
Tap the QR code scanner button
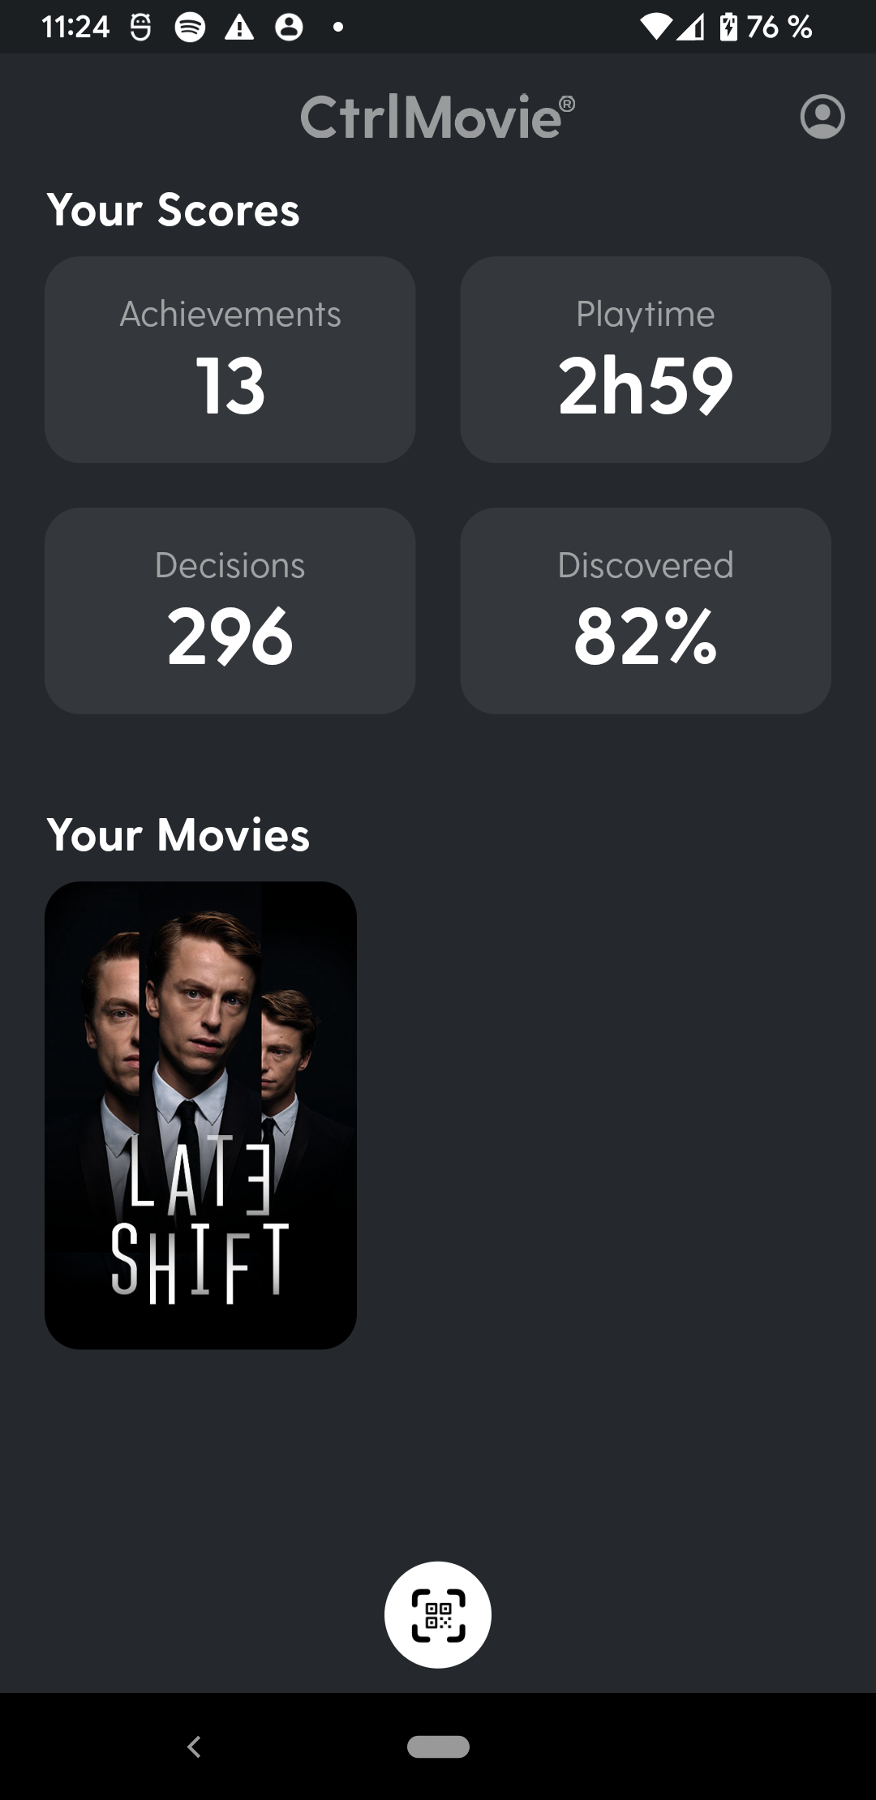438,1614
